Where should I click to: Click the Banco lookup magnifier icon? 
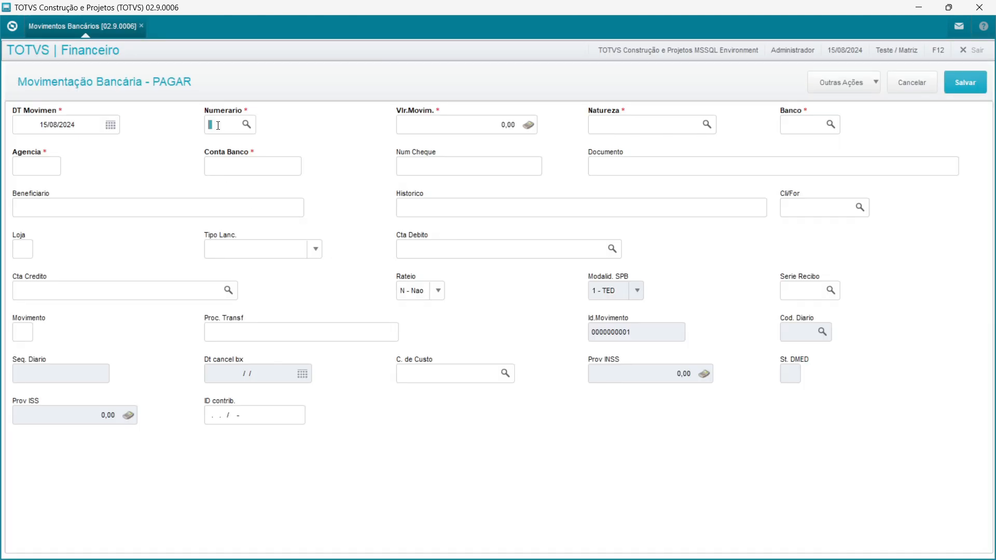coord(831,124)
